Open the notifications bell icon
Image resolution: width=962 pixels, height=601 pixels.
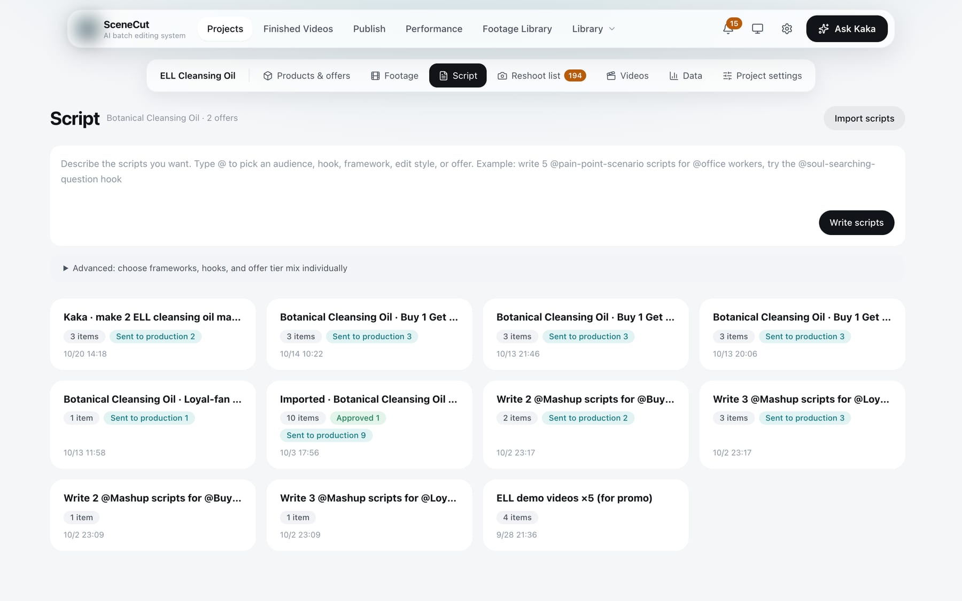pos(728,29)
